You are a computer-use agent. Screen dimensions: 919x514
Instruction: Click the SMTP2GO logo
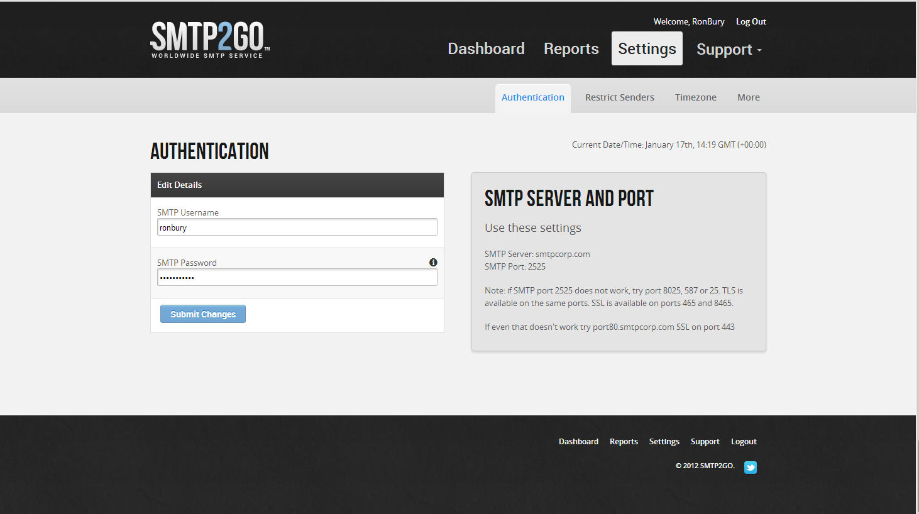click(210, 40)
